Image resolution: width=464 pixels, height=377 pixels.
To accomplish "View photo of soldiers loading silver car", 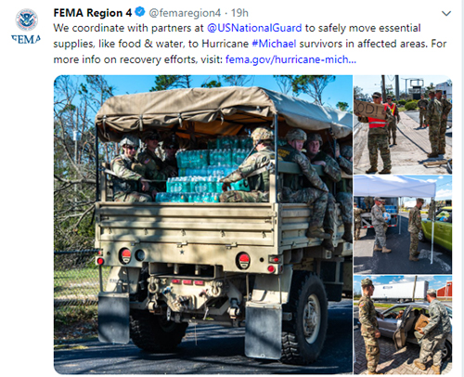I will click(403, 325).
